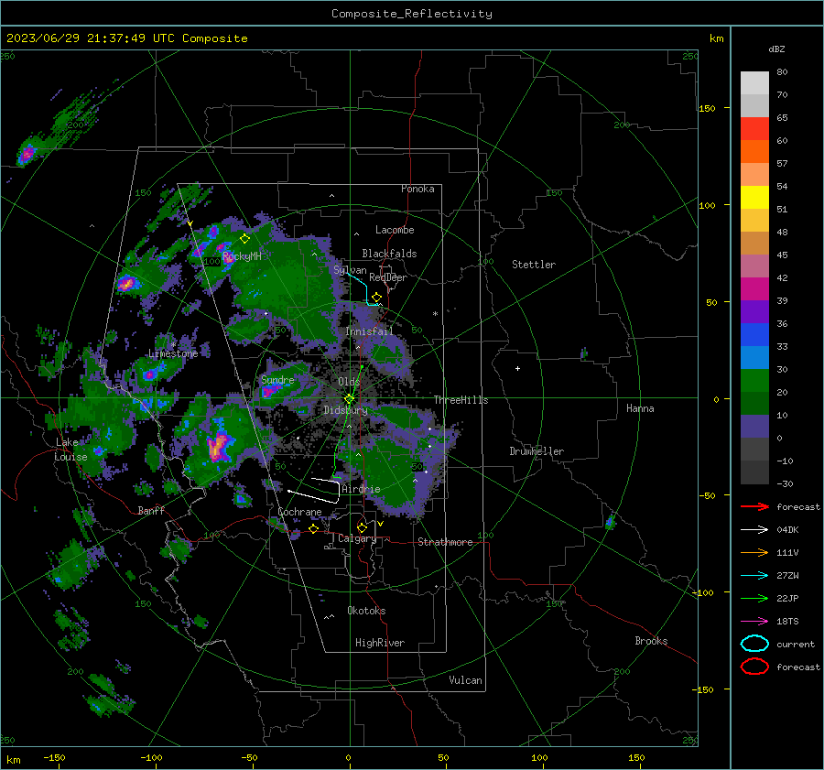Click the white 04DK arrow legend icon
Image resolution: width=824 pixels, height=770 pixels.
[x=754, y=529]
